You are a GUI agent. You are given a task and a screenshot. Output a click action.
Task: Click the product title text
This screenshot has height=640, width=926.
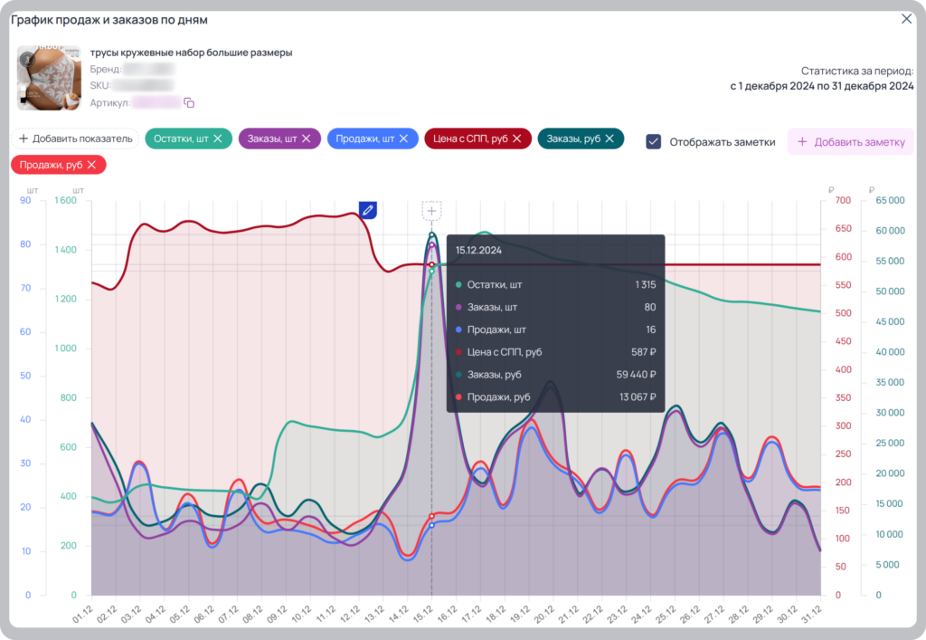[191, 53]
